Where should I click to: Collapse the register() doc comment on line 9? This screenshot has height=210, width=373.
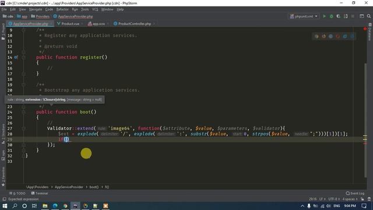click(x=23, y=30)
